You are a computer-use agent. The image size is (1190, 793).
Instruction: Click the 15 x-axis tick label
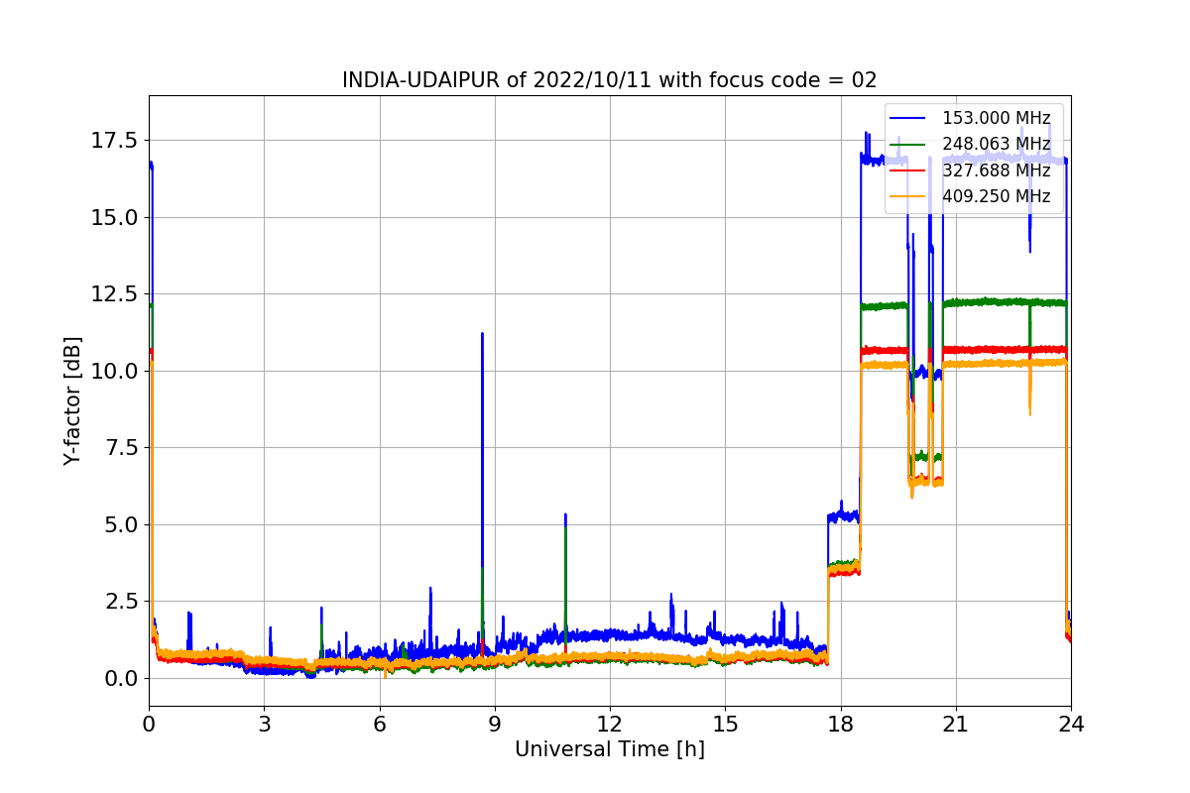[725, 724]
